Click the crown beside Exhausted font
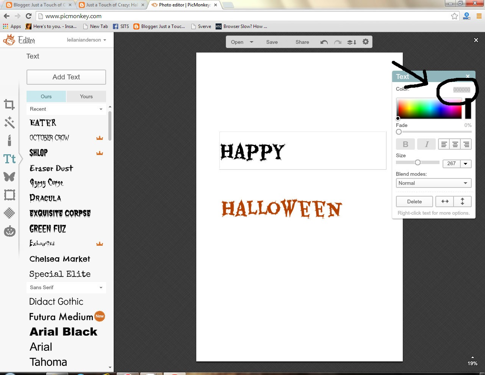This screenshot has height=375, width=485. (x=100, y=244)
